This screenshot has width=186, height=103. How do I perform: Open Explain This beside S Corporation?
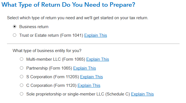click(91, 77)
